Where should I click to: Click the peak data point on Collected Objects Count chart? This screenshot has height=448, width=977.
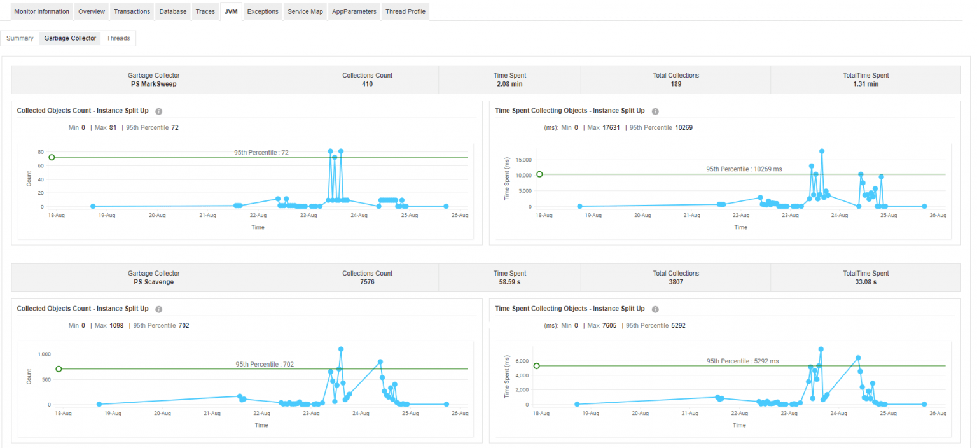point(330,151)
